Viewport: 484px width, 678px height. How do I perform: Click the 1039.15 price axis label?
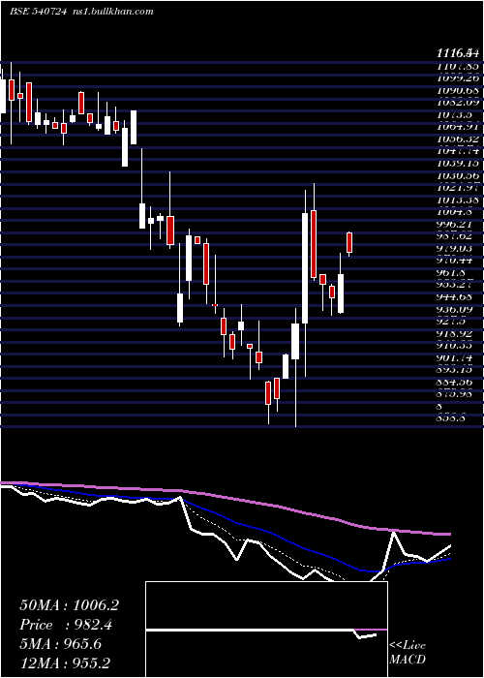pos(458,163)
